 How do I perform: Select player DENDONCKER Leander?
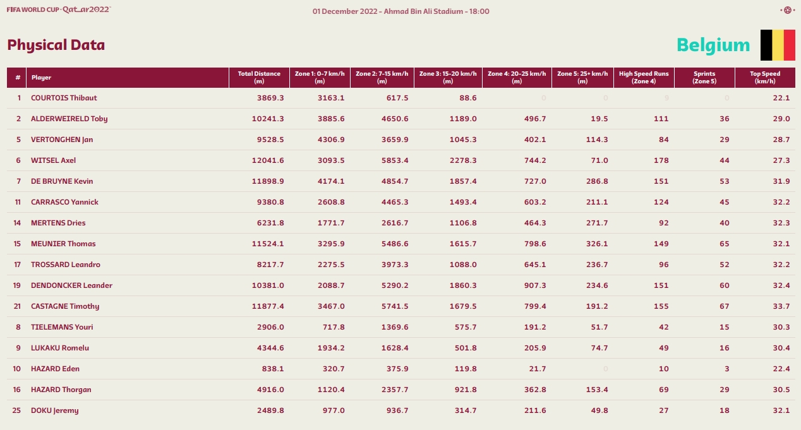(x=71, y=285)
